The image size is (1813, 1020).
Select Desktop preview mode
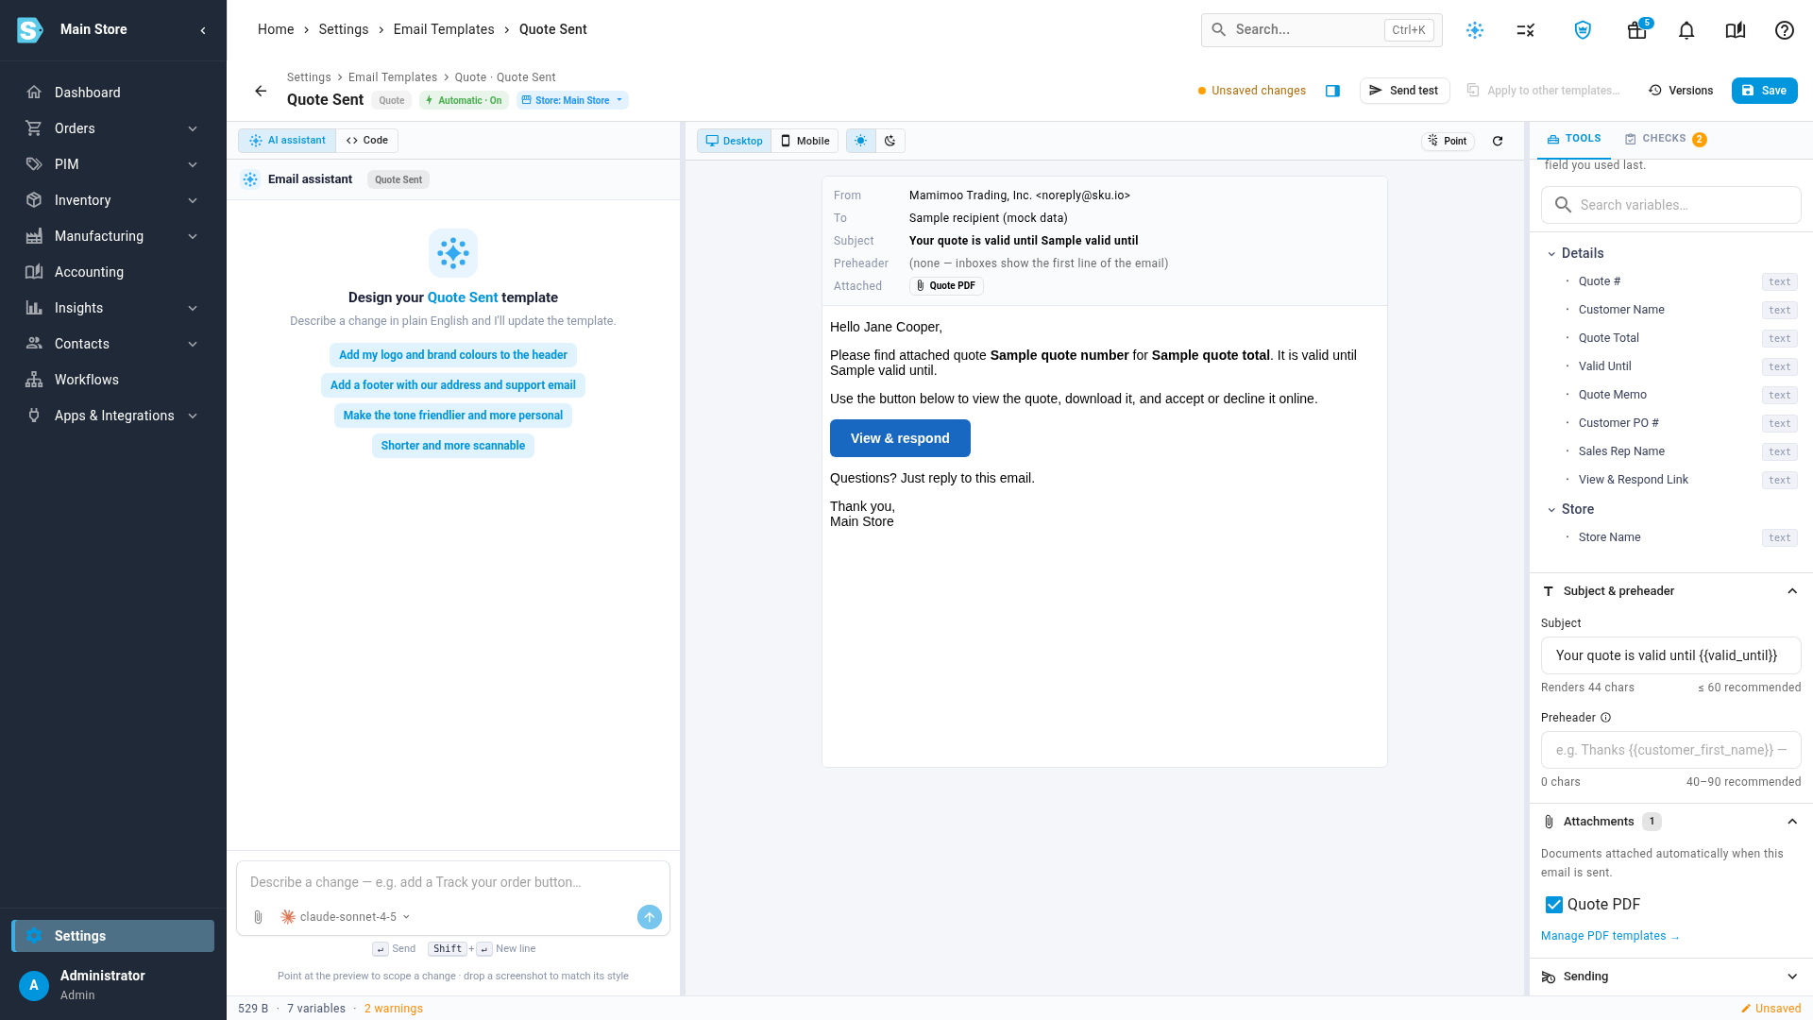coord(734,141)
